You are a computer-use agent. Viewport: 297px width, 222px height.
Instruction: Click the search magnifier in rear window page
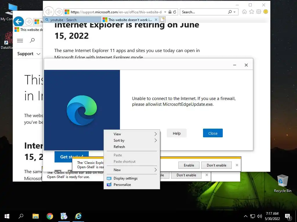32,40
